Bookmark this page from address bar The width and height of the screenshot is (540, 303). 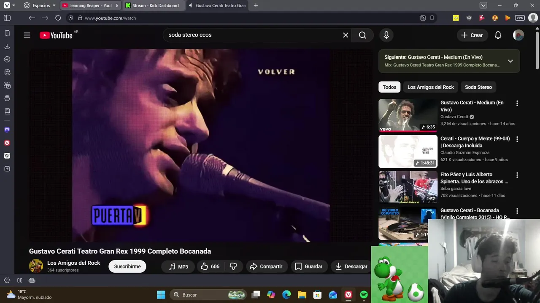(x=432, y=18)
